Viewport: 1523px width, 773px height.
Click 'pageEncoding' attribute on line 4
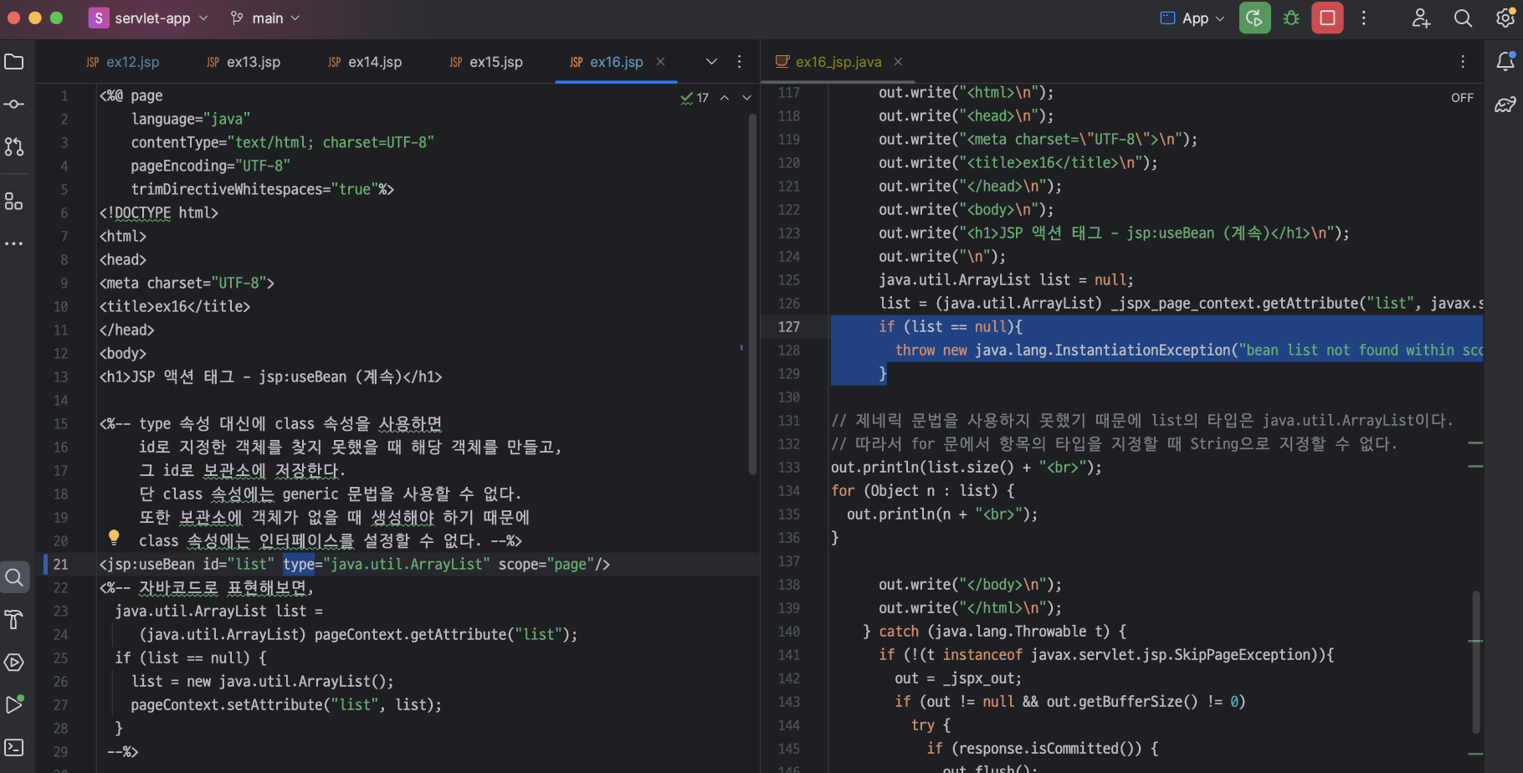[x=178, y=166]
